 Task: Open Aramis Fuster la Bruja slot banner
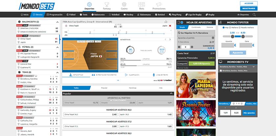[196, 113]
